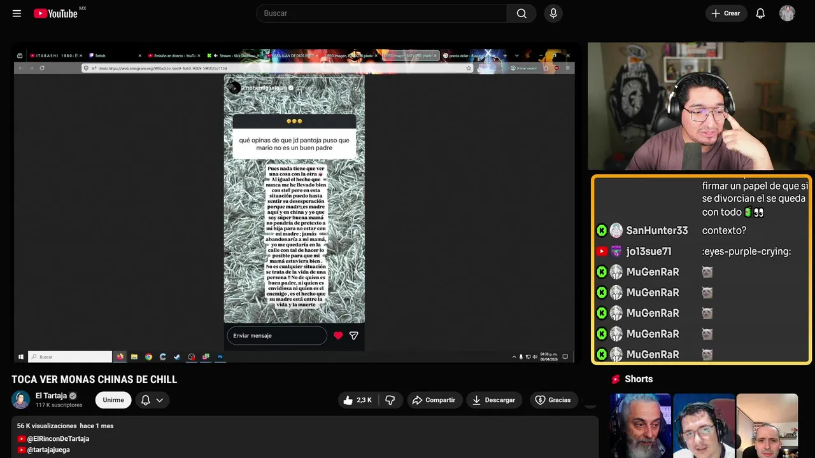815x458 pixels.
Task: Click the Kick badge beside SanHunter33
Action: point(602,230)
